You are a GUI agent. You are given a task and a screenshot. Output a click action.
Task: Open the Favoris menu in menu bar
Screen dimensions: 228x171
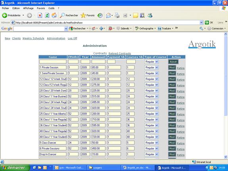point(41,8)
